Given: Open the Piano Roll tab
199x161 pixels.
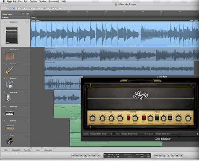Looking at the screenshot, I should [x=27, y=150].
